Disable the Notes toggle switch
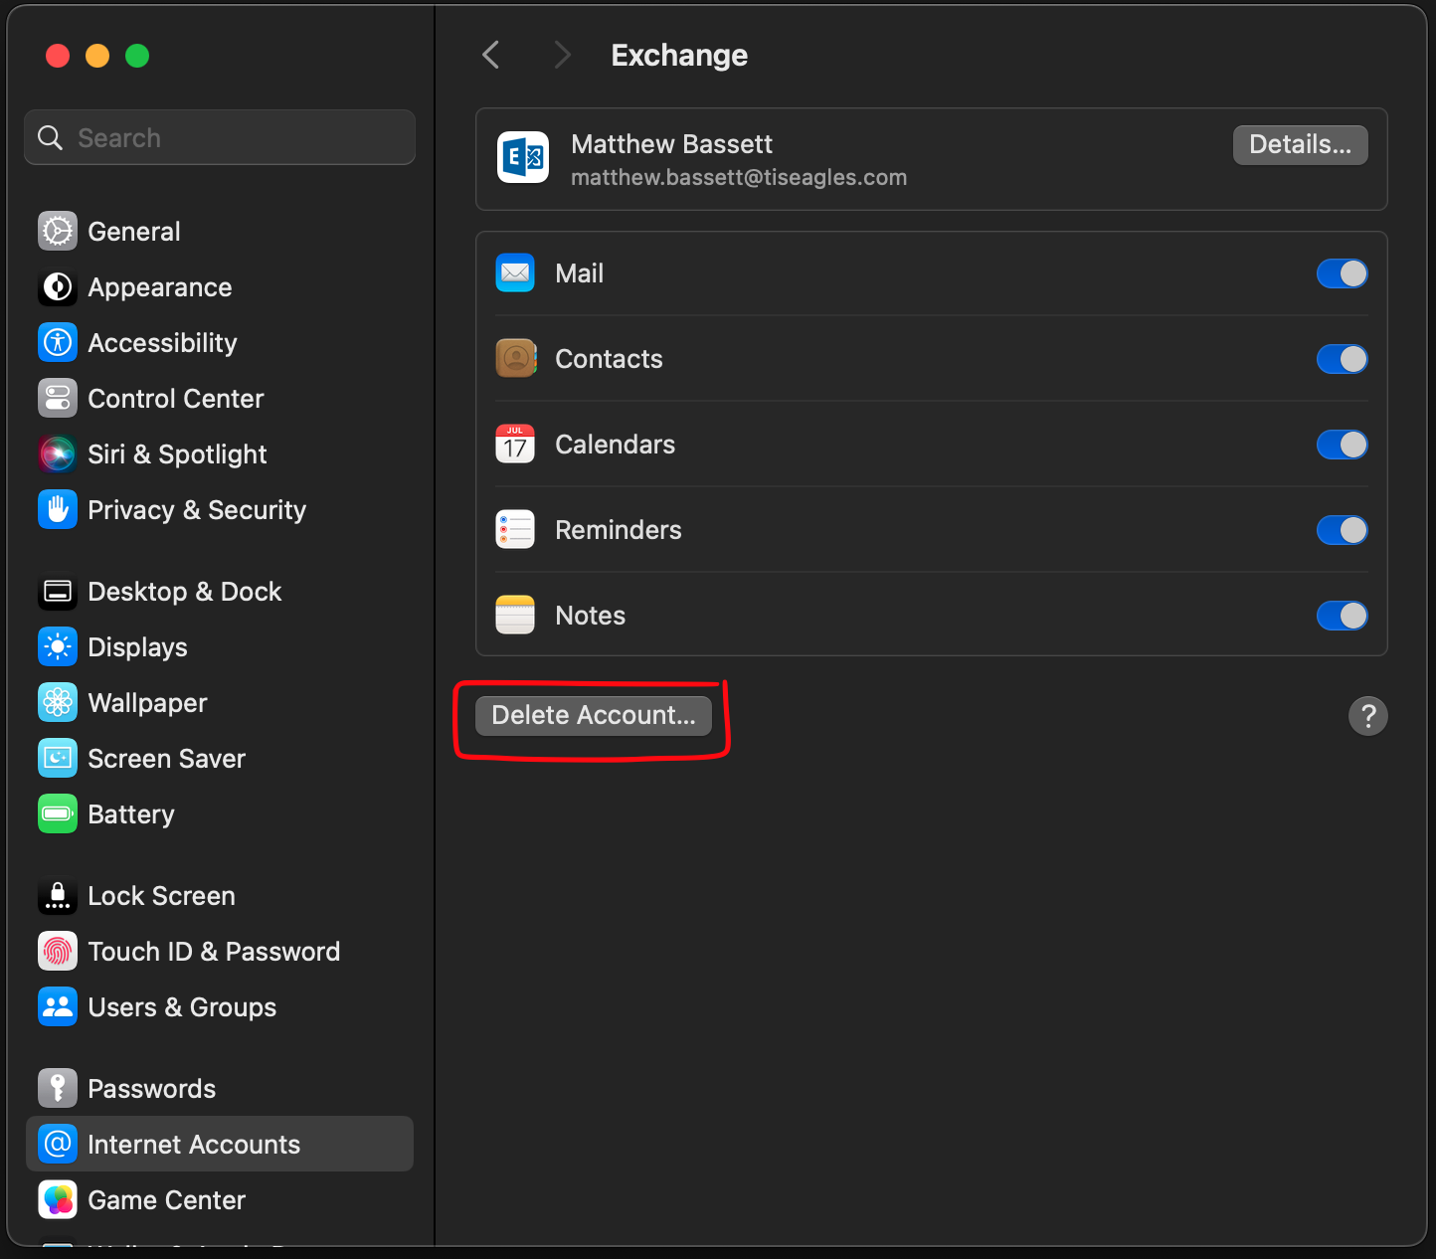This screenshot has height=1259, width=1436. tap(1342, 616)
